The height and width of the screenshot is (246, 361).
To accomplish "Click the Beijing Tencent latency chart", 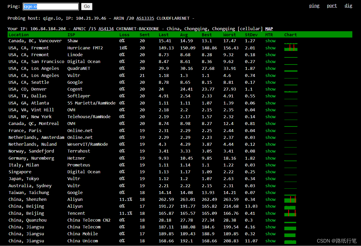I will (290, 213).
